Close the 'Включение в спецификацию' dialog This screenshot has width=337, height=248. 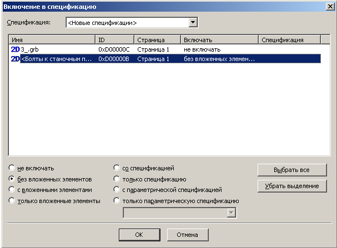(330, 7)
